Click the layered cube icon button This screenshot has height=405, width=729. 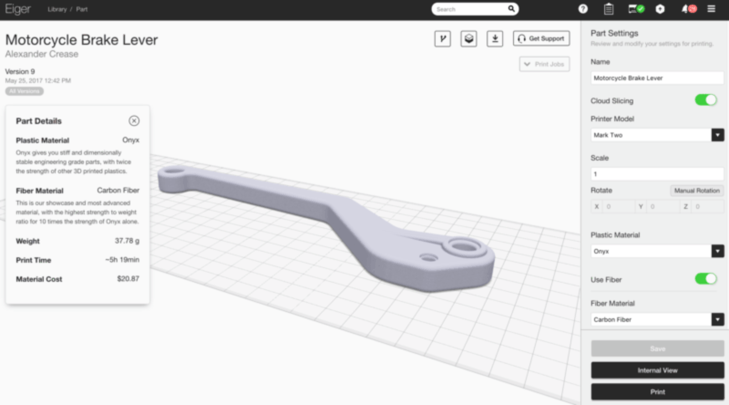point(469,39)
